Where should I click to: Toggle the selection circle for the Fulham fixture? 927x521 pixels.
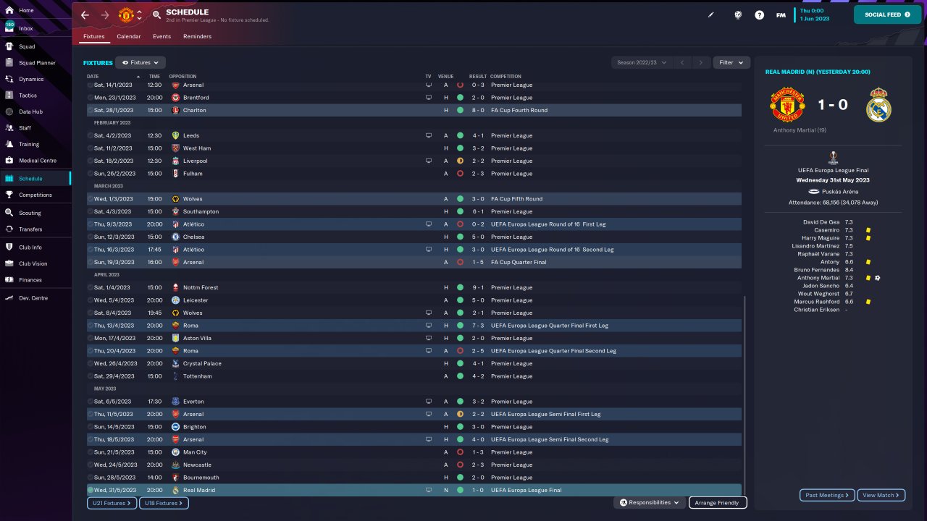point(91,174)
